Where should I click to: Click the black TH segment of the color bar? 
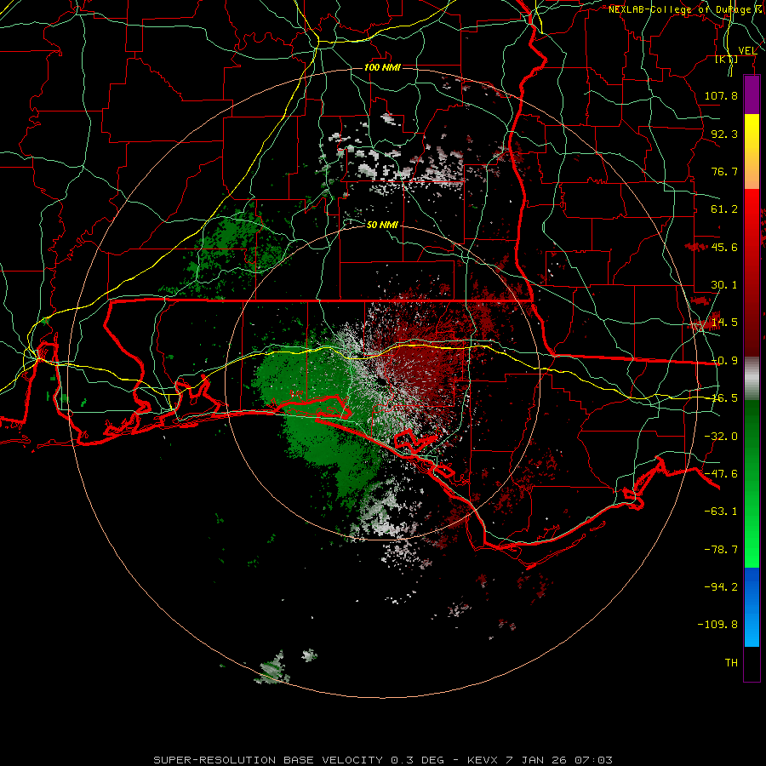coord(752,663)
